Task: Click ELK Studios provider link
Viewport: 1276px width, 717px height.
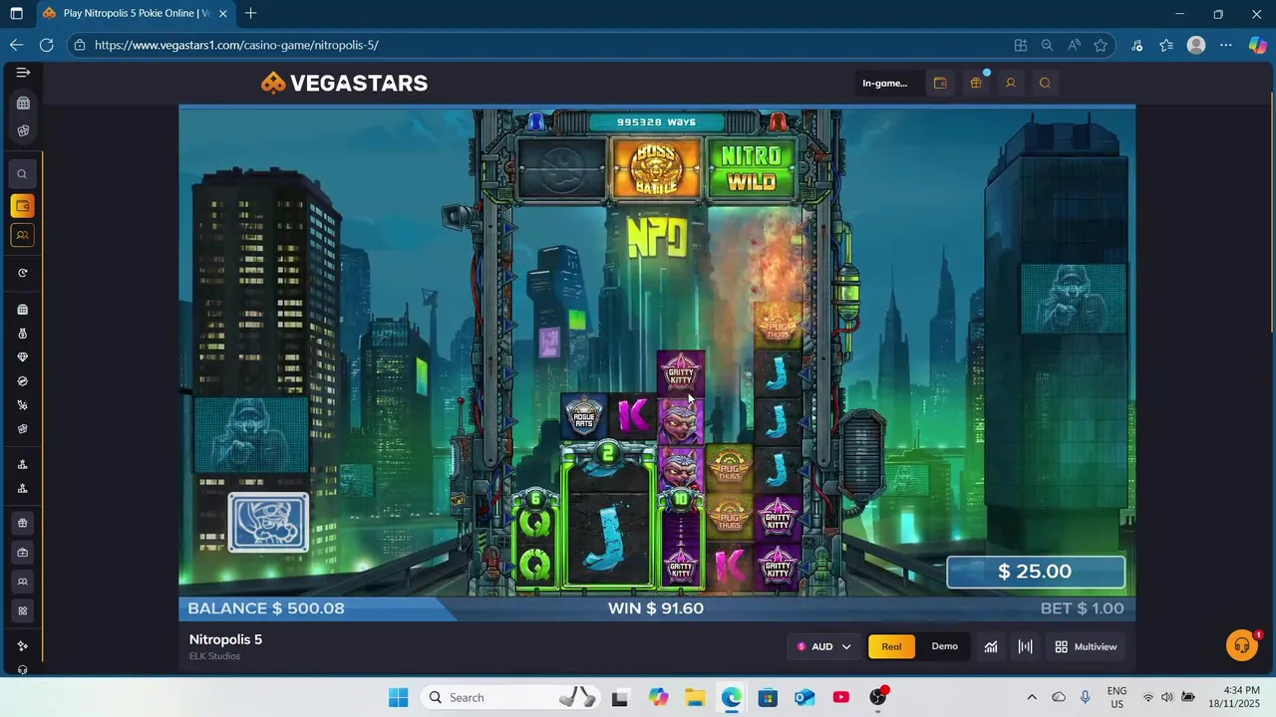Action: [x=214, y=656]
